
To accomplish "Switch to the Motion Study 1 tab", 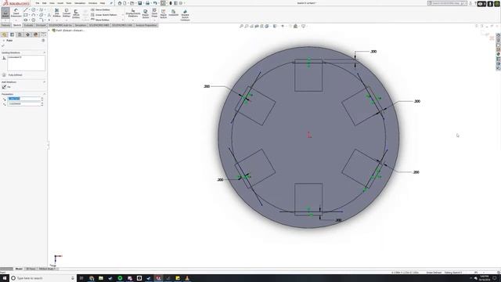I will click(x=48, y=269).
